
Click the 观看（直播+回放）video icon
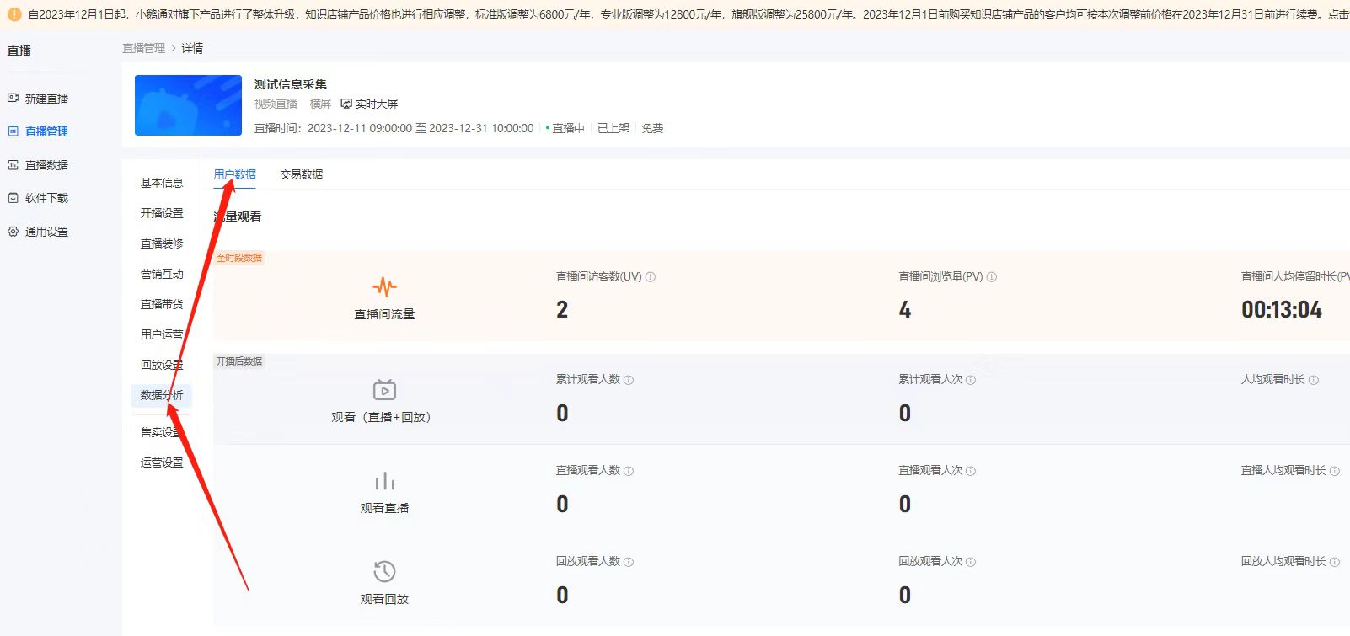click(x=384, y=390)
